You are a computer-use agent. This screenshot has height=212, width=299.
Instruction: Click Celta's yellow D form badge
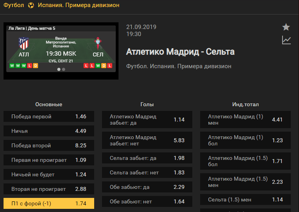pos(104,66)
